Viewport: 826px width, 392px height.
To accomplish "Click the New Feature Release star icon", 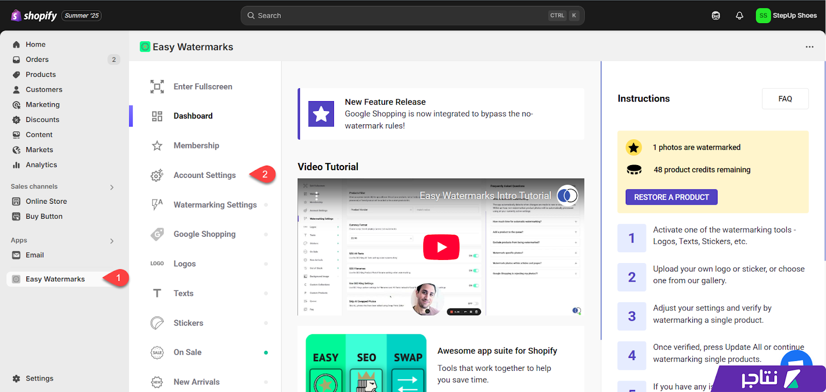I will [x=321, y=113].
